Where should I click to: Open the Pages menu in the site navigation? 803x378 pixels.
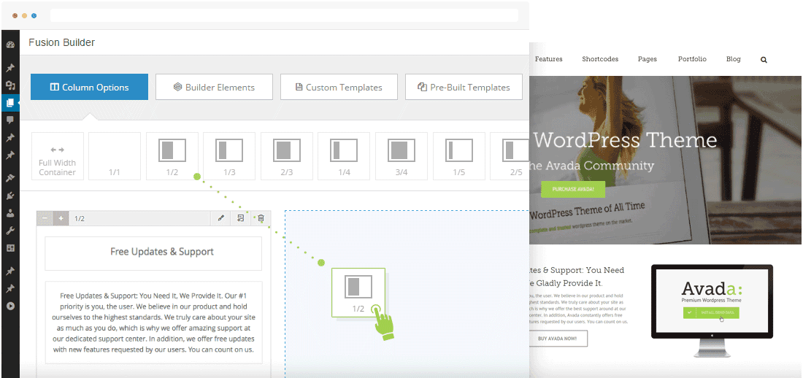click(648, 59)
